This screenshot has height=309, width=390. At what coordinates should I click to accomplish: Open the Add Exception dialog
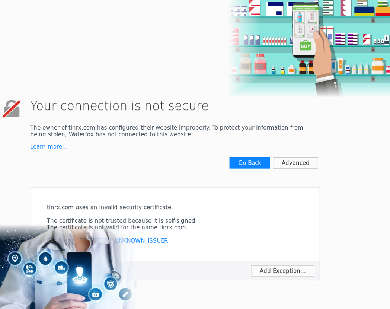click(x=282, y=271)
